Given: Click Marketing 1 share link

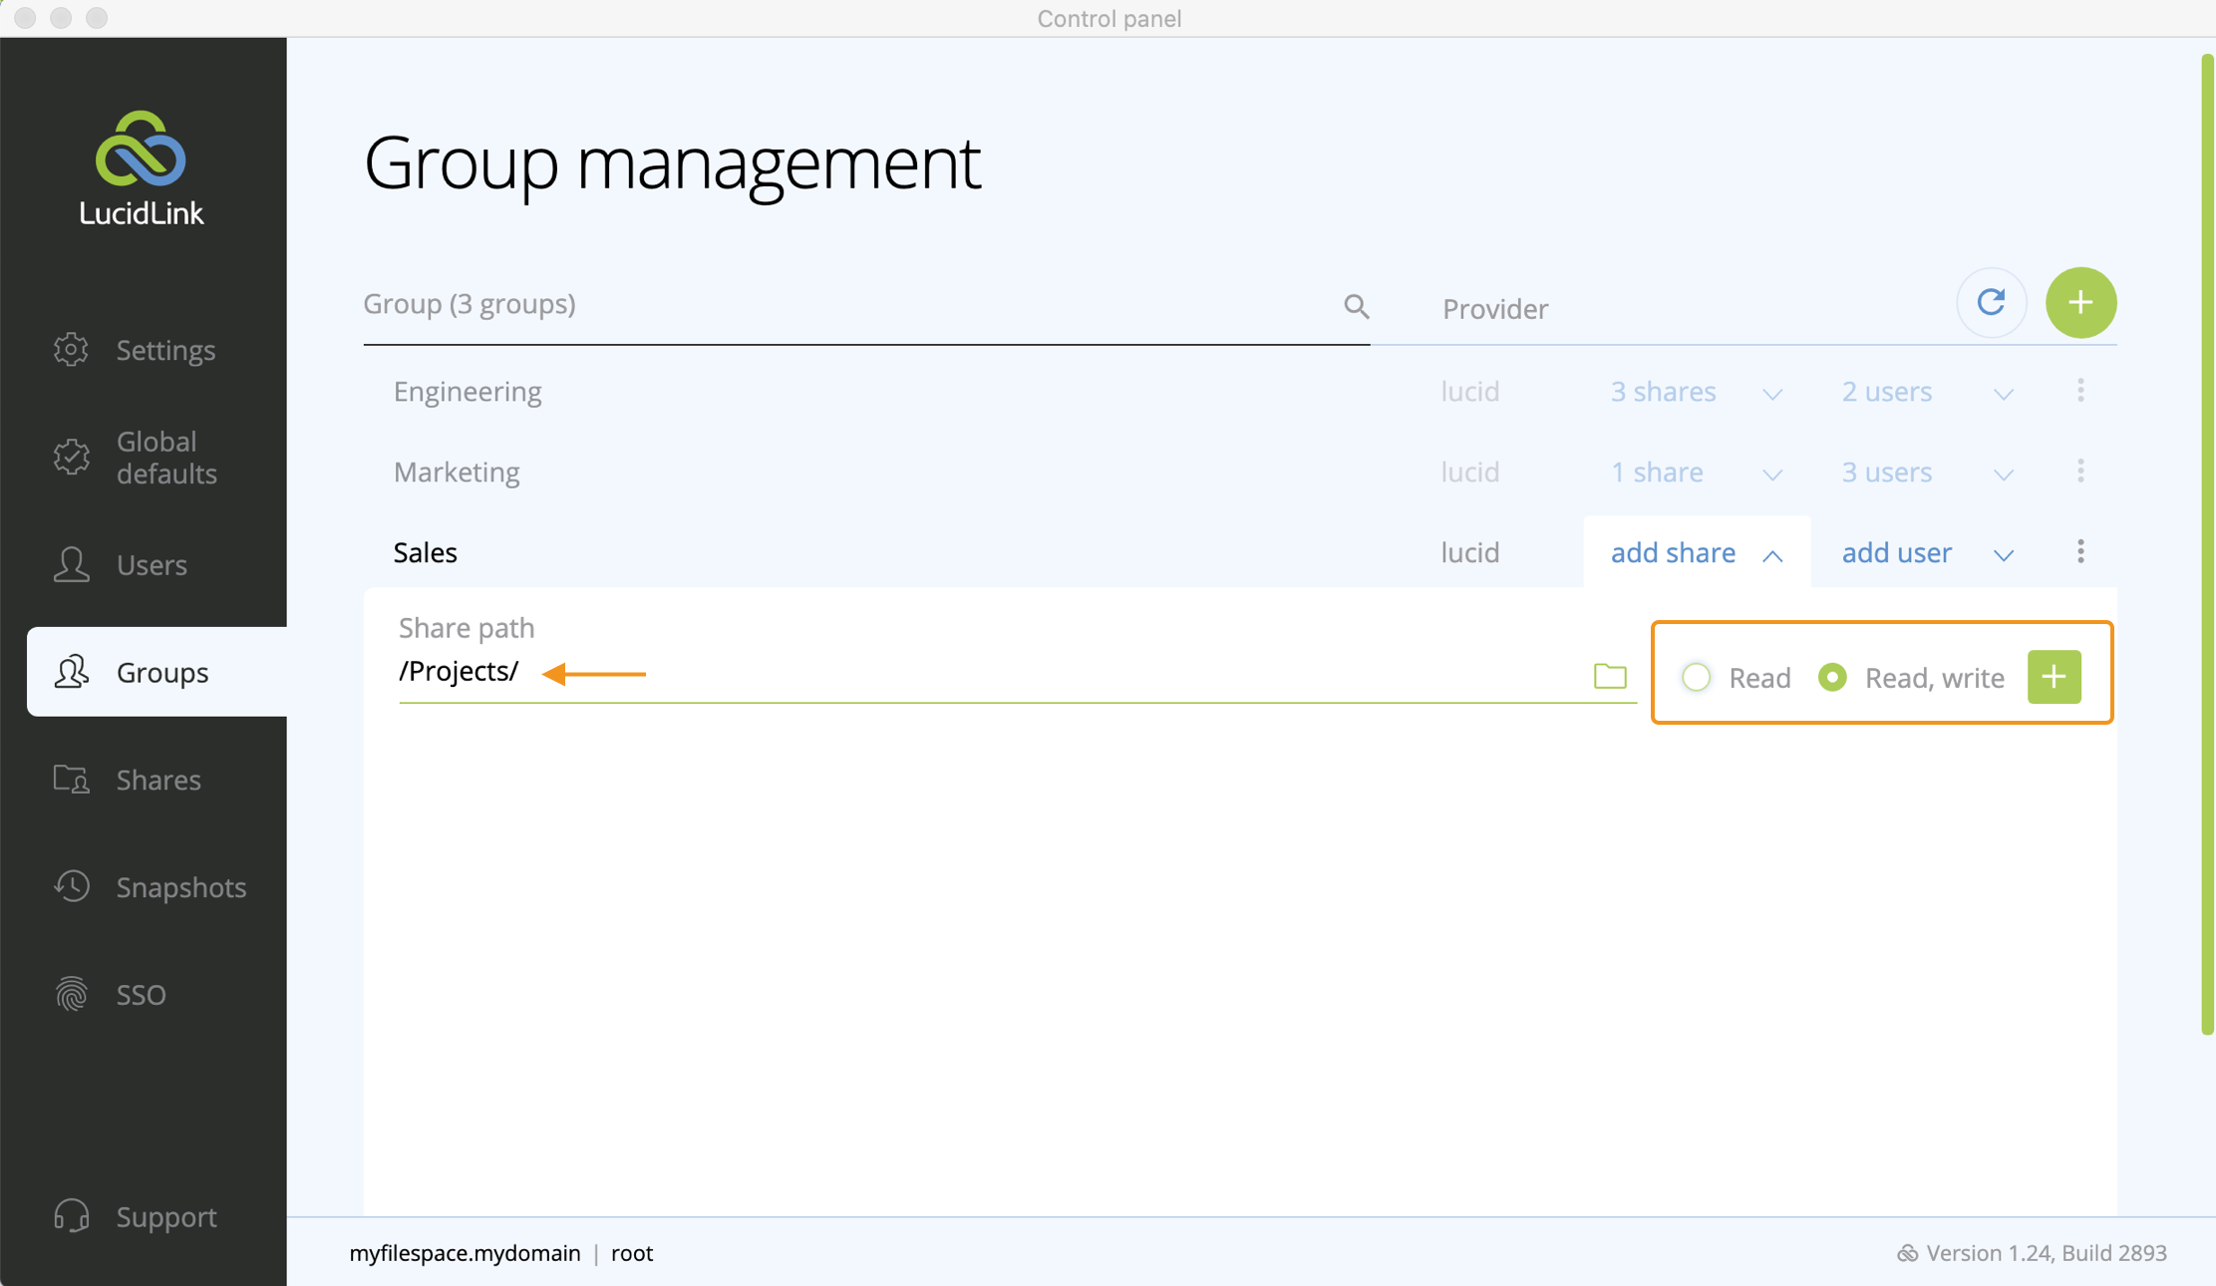Looking at the screenshot, I should tap(1657, 472).
